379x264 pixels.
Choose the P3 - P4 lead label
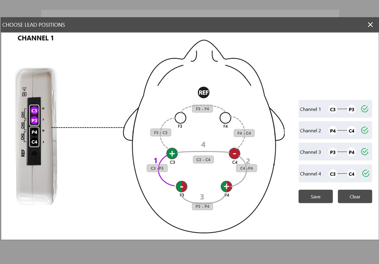coord(202,206)
